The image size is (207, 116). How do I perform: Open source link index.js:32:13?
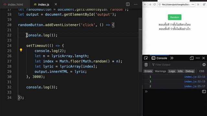tap(195, 82)
